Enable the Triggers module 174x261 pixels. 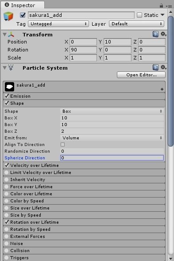click(7, 257)
